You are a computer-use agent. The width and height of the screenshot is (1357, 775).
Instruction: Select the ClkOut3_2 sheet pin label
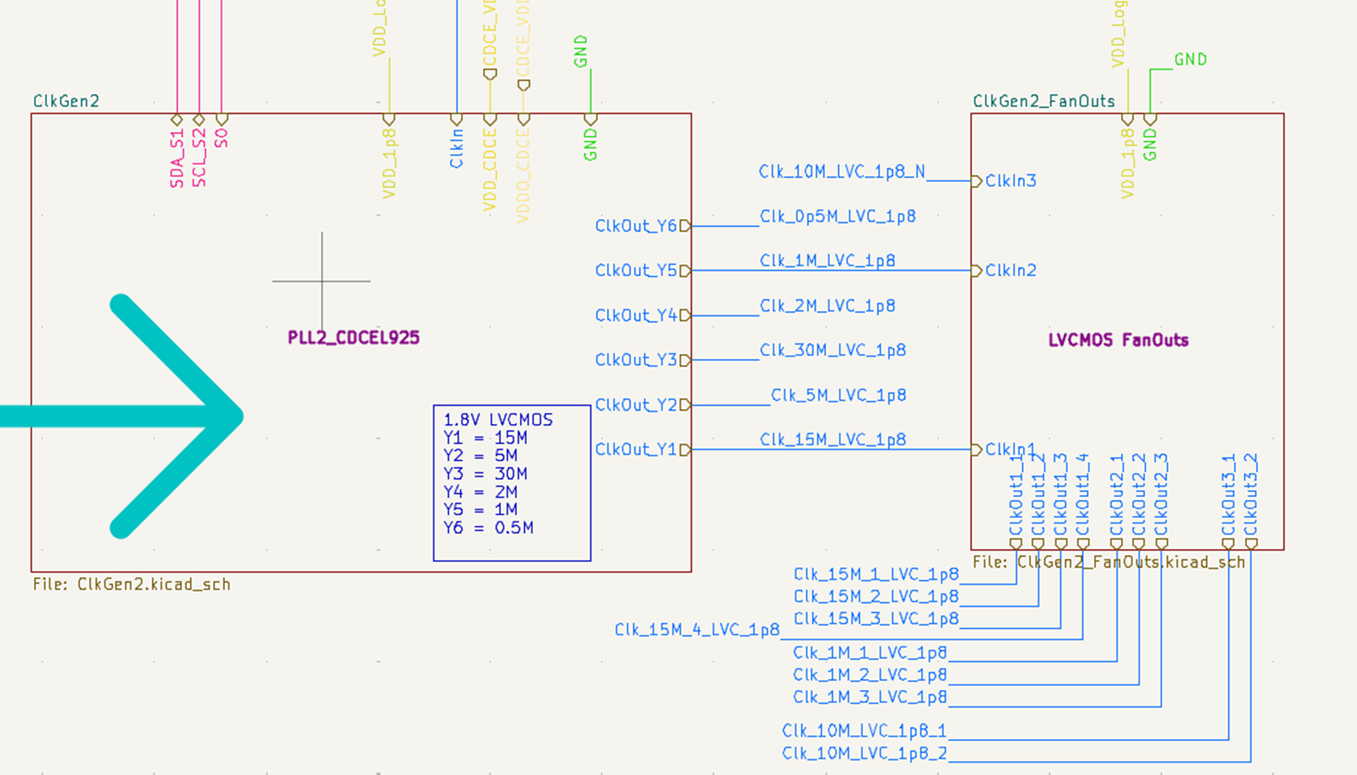point(1251,494)
